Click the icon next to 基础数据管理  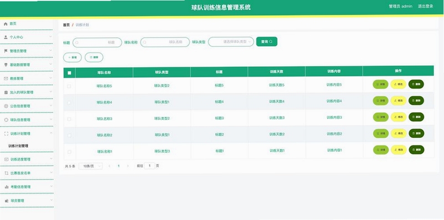[6, 64]
